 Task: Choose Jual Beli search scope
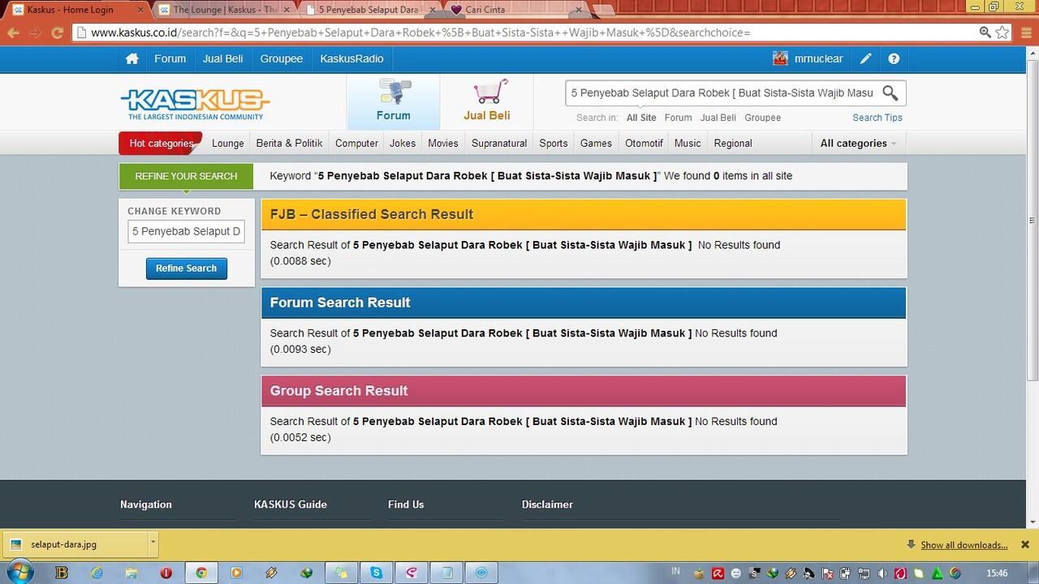[718, 118]
